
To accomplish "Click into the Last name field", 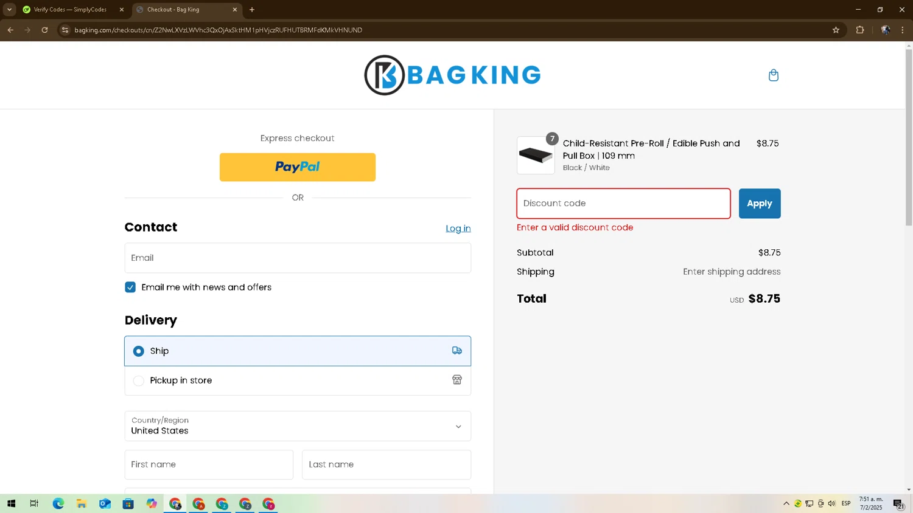I will 387,464.
